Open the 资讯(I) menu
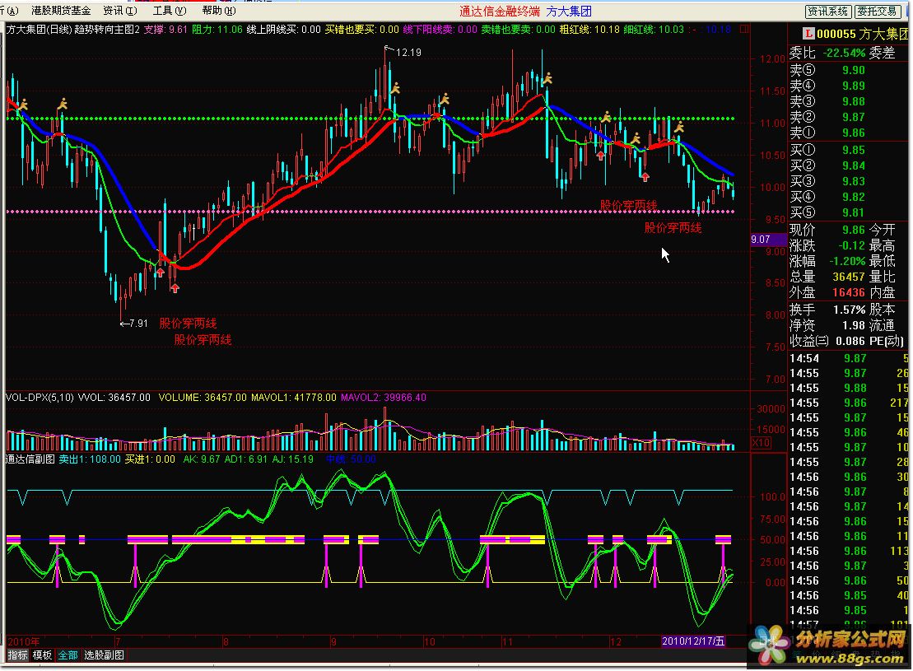The width and height of the screenshot is (913, 671). (x=120, y=11)
